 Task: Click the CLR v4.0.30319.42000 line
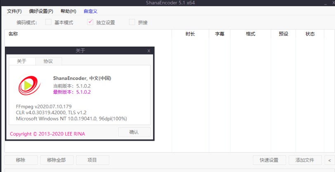51,112
